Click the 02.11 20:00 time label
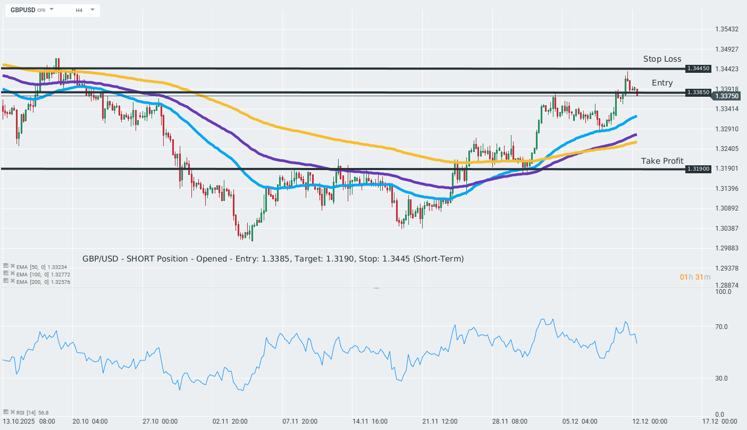Image resolution: width=747 pixels, height=430 pixels. pos(230,421)
